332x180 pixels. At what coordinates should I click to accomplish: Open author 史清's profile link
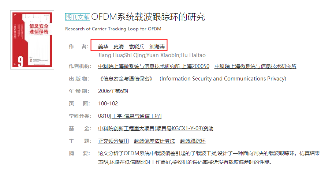[119, 46]
